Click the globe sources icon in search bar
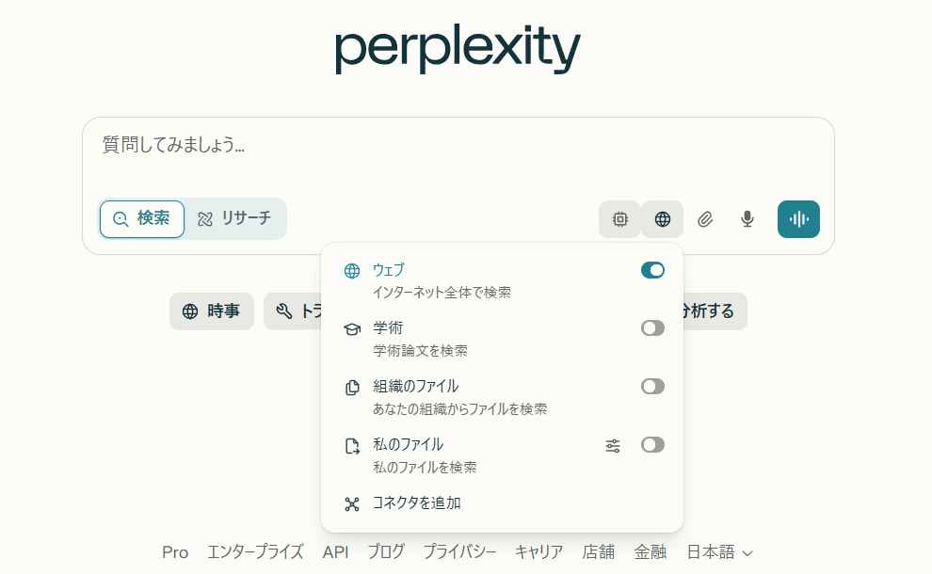 (x=662, y=219)
